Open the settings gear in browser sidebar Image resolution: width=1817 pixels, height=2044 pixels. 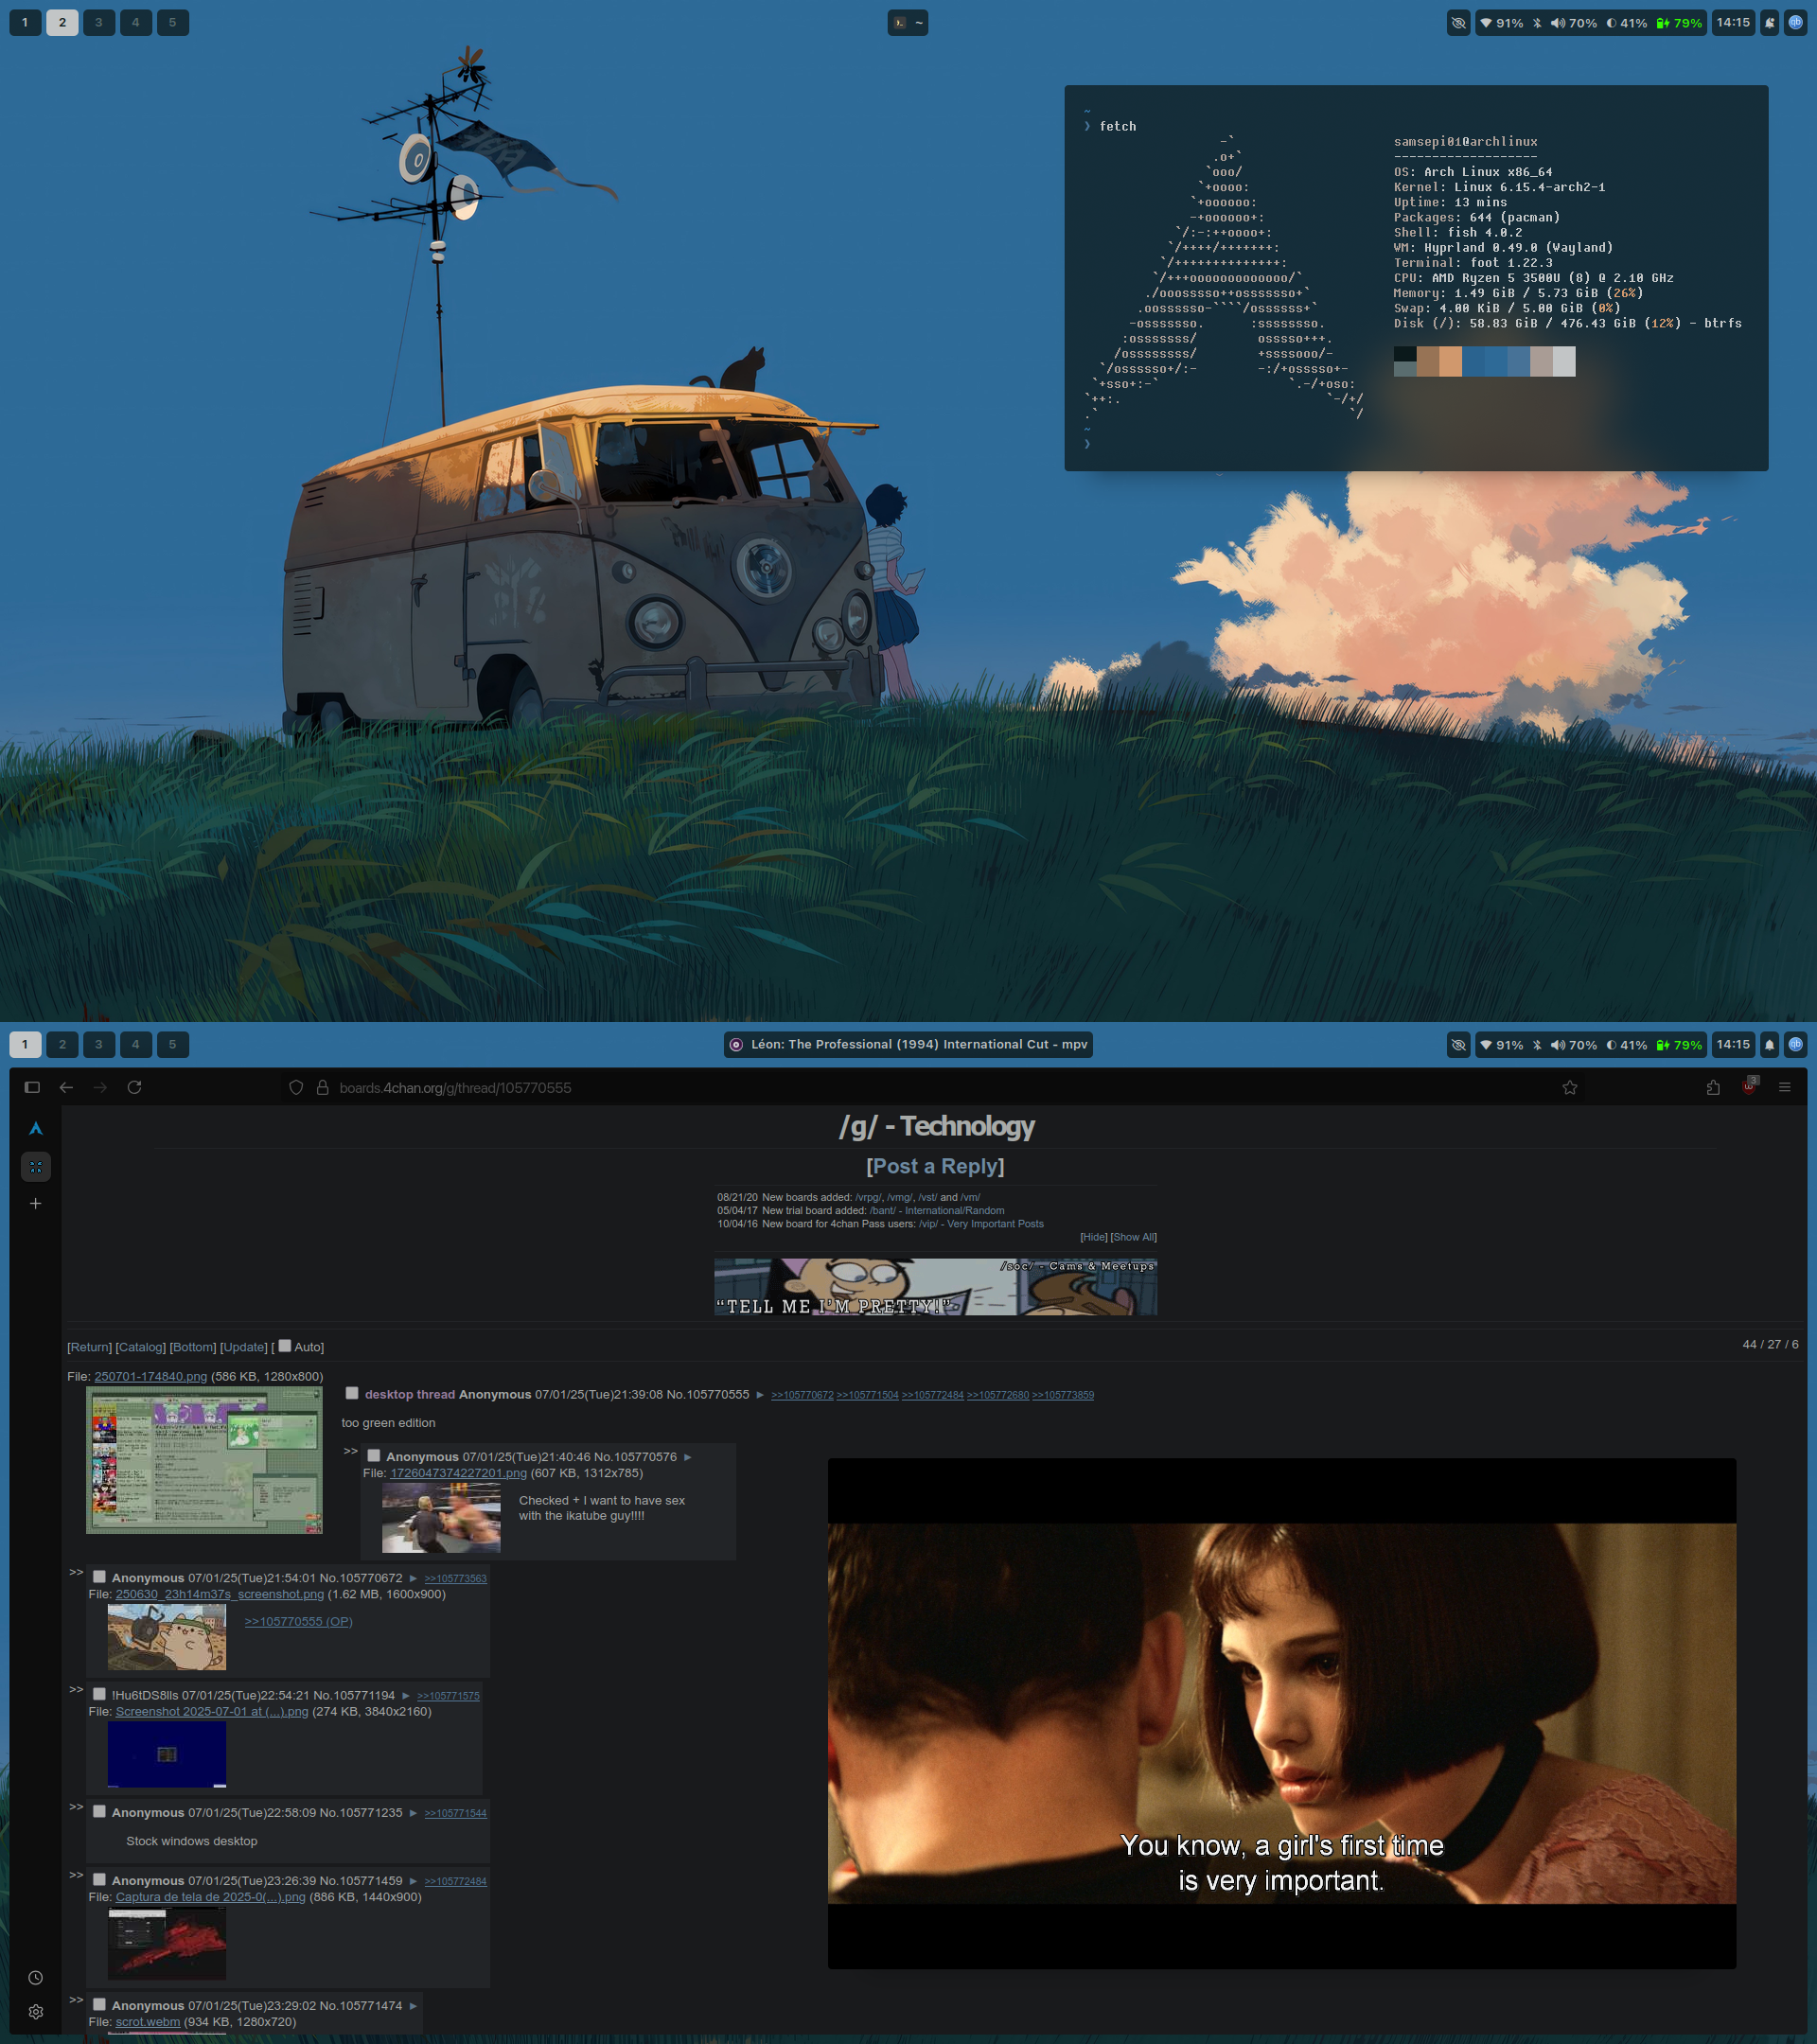click(x=36, y=2011)
